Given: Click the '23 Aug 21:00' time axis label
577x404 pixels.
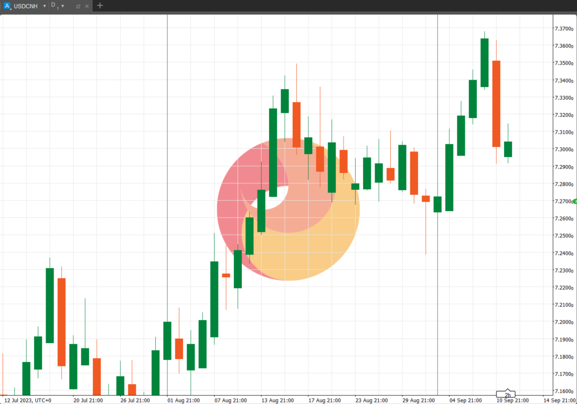Looking at the screenshot, I should 371,400.
